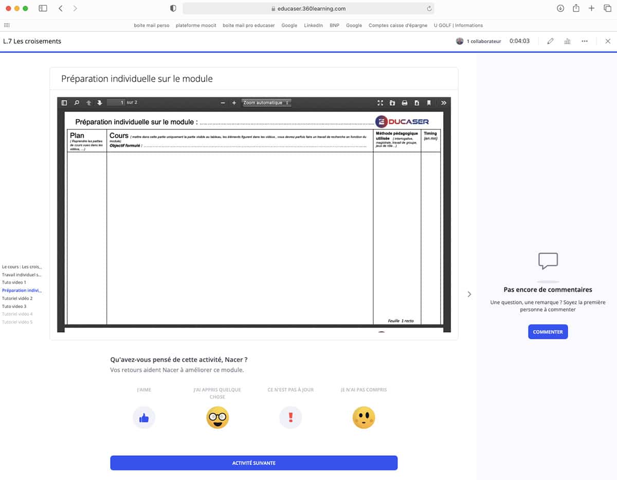Screen dimensions: 617x480
Task: Open the PDF search magnifier
Action: [x=77, y=103]
